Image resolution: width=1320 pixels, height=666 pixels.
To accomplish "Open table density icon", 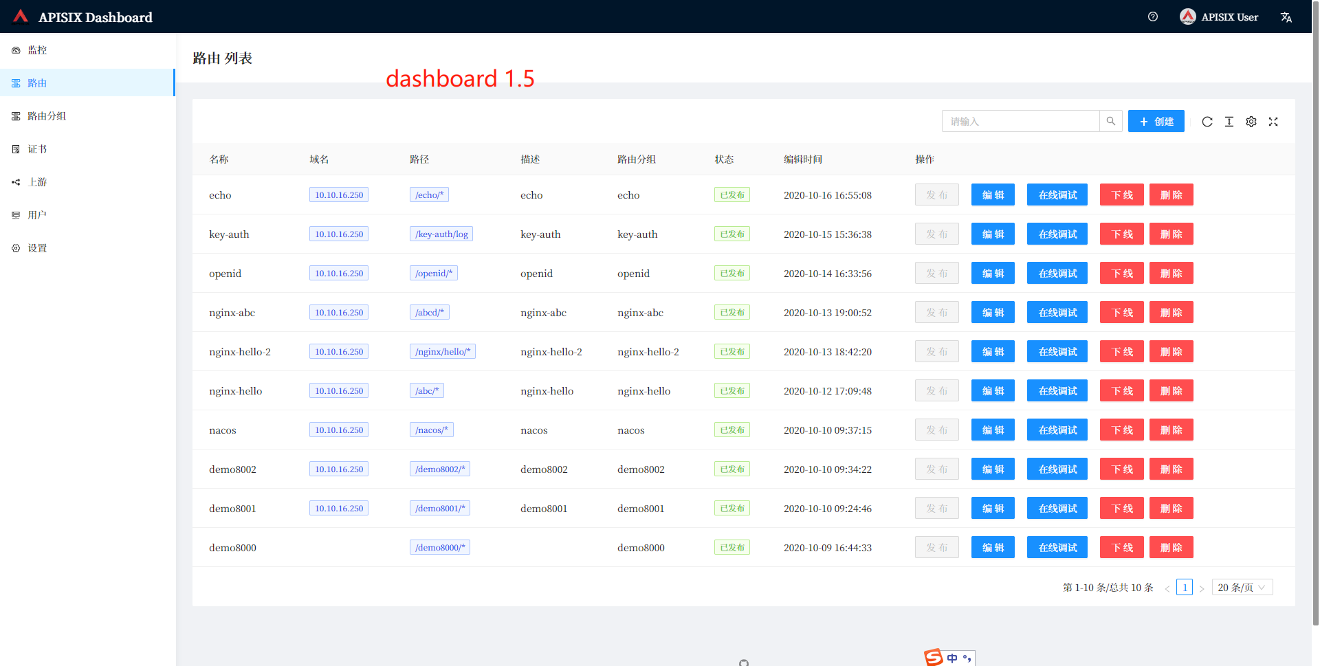I will 1229,122.
